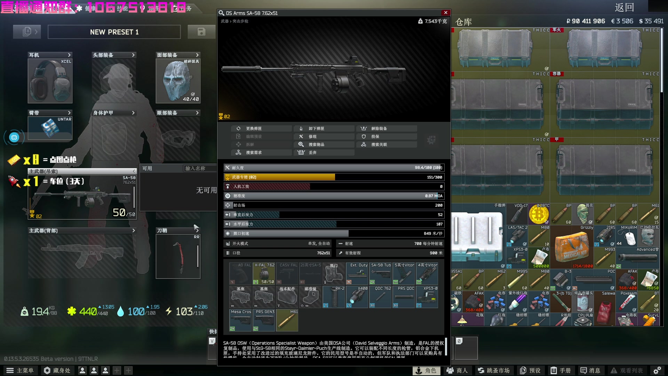The height and width of the screenshot is (376, 668).
Task: Switch to the 消息 tab
Action: [x=590, y=370]
